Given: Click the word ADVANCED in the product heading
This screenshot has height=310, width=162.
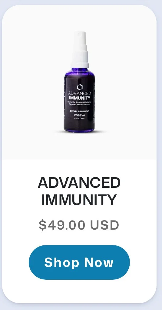Looking at the screenshot, I should tap(79, 183).
